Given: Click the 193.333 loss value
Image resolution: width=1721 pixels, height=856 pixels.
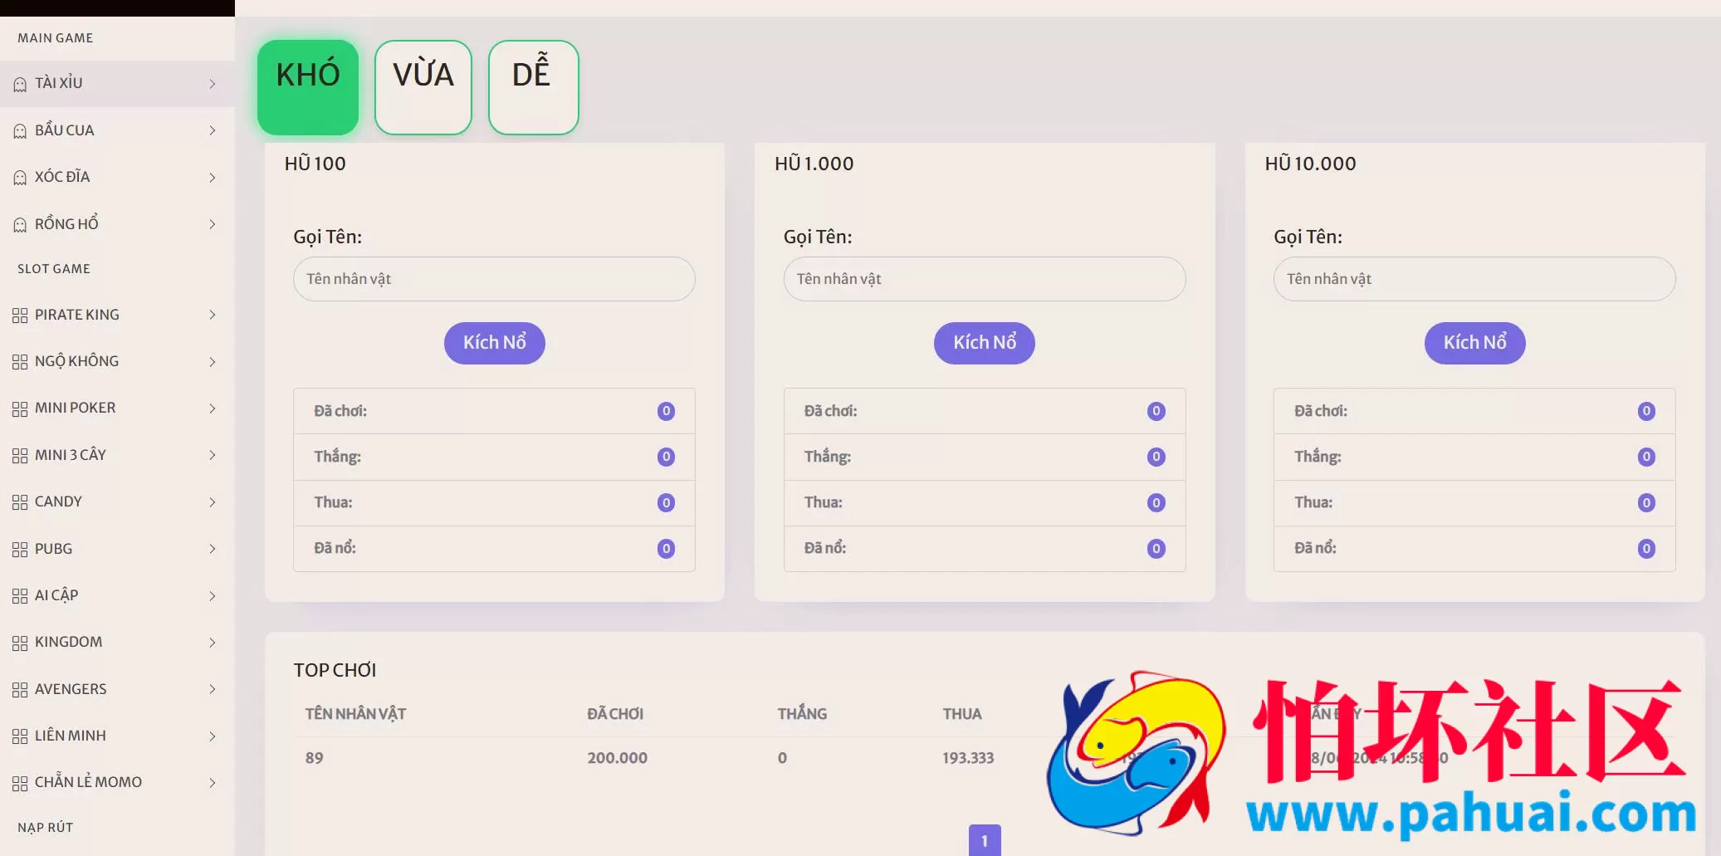Looking at the screenshot, I should [x=968, y=758].
